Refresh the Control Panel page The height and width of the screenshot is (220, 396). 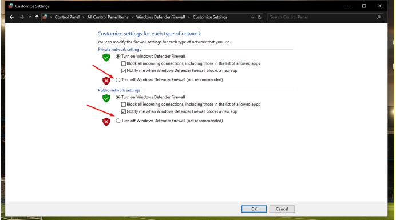pyautogui.click(x=259, y=17)
